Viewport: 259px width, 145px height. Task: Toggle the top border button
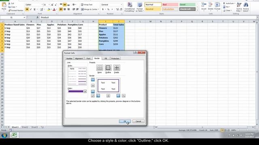93,80
